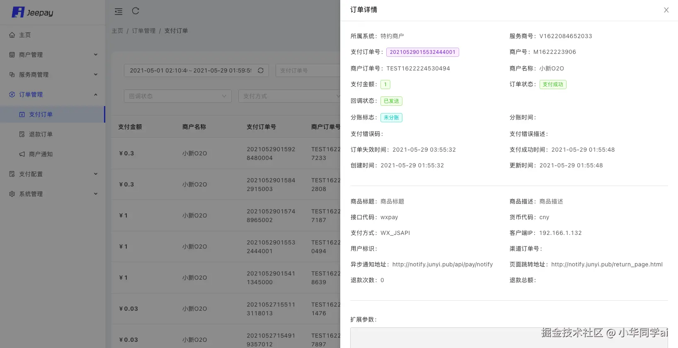
Task: Click the 已发送 callback status tag
Action: 391,101
